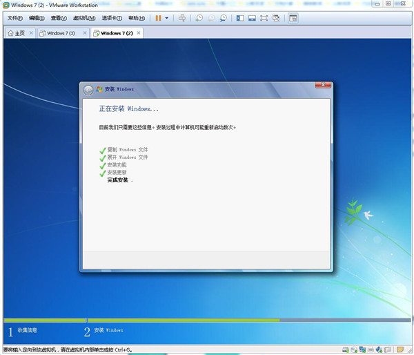Click the network adapter status icon
414x355 pixels.
[x=362, y=349]
